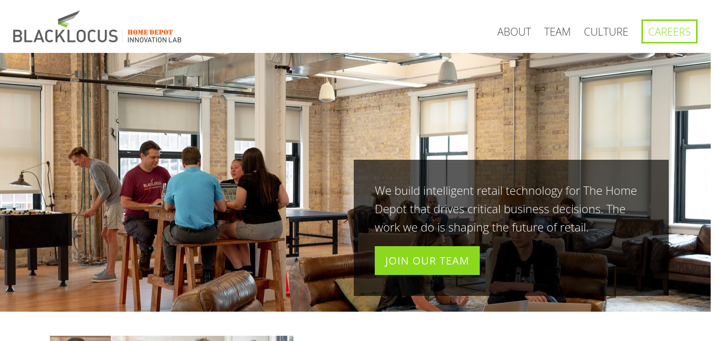Image resolution: width=717 pixels, height=341 pixels.
Task: Open the green-outlined CAREERS link
Action: click(x=669, y=31)
